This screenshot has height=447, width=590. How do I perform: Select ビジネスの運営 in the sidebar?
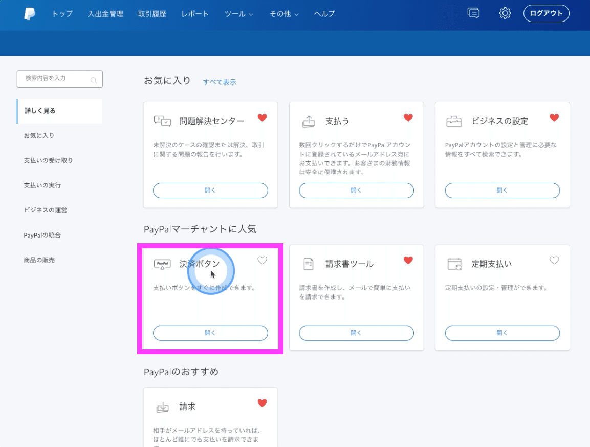[x=46, y=210]
